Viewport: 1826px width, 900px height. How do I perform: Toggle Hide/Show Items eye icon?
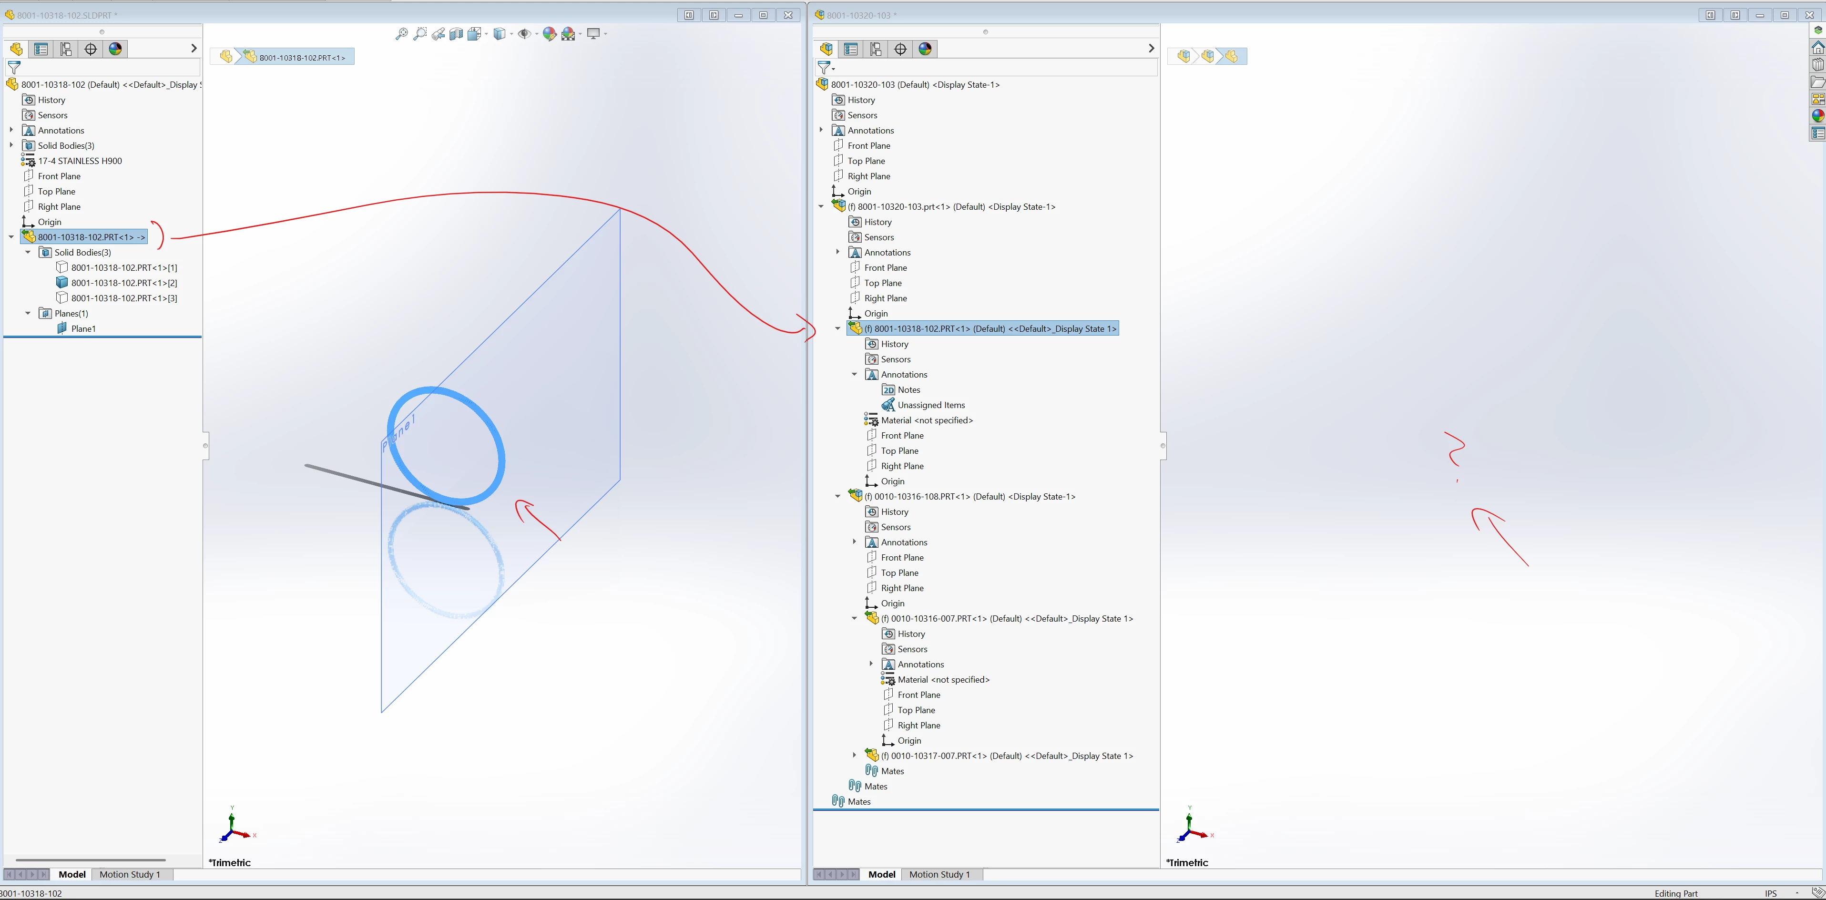point(524,33)
